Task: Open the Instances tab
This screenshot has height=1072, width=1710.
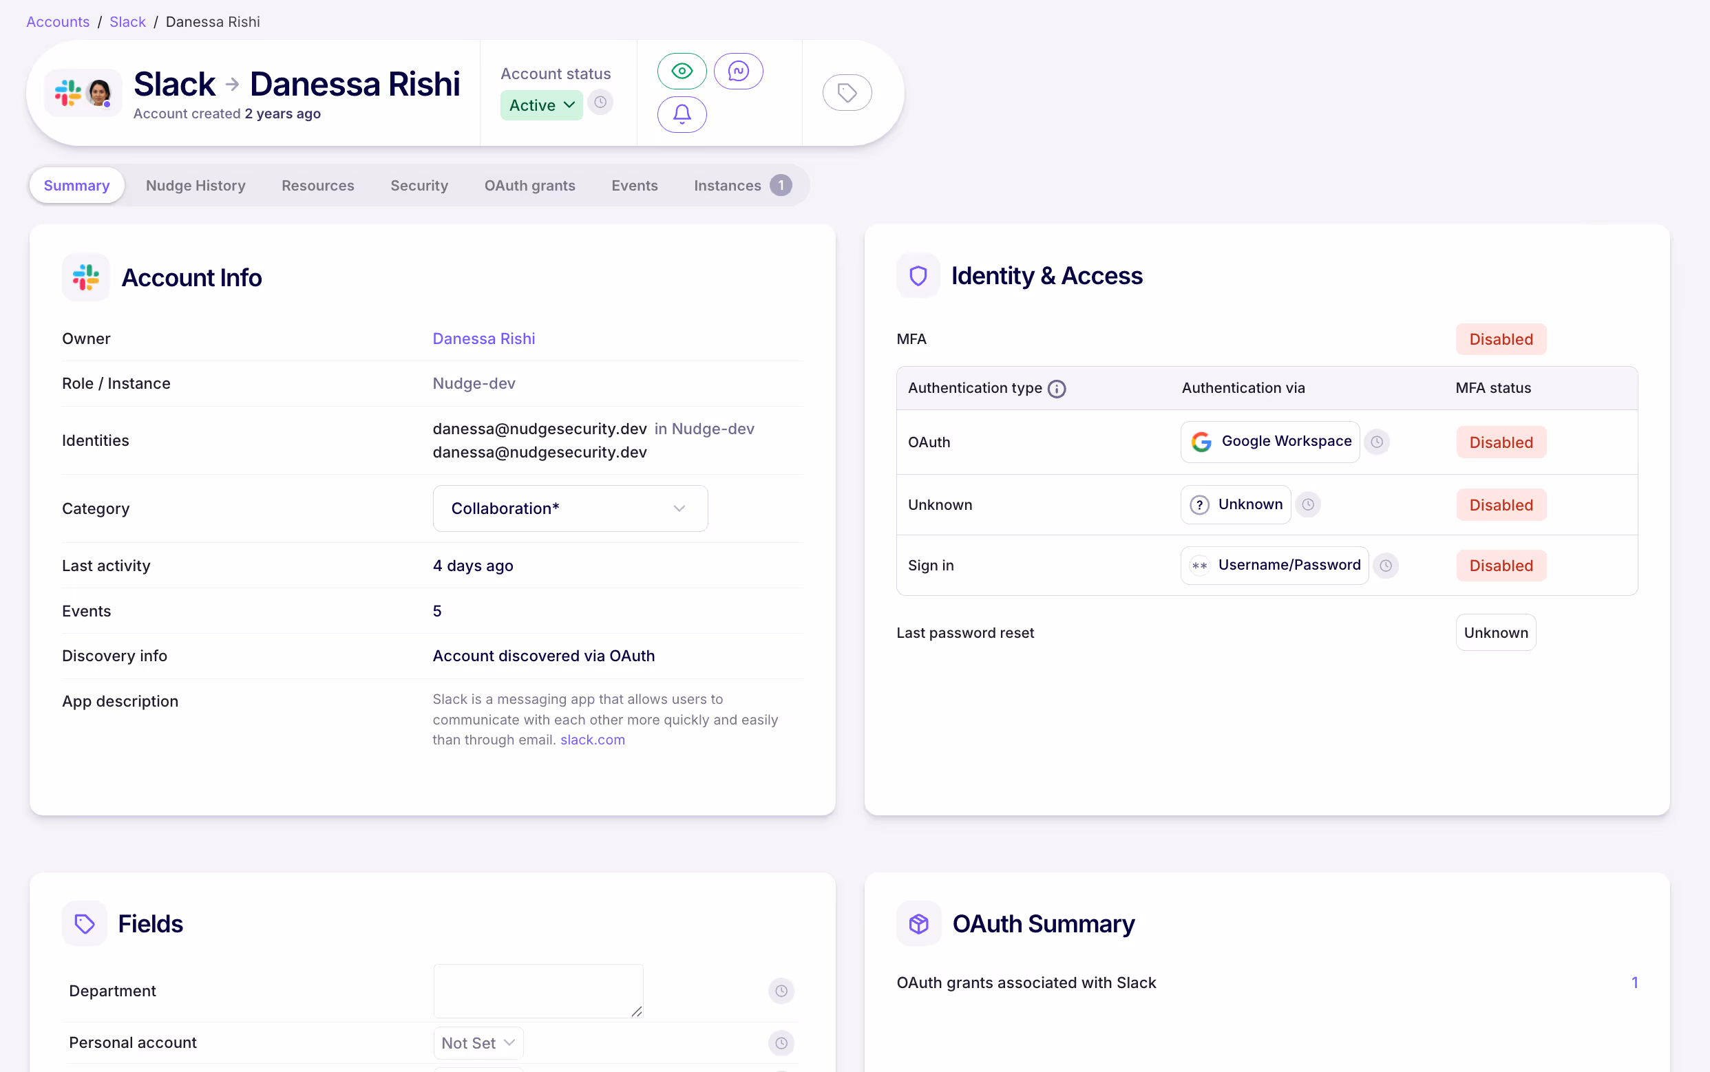Action: (742, 186)
